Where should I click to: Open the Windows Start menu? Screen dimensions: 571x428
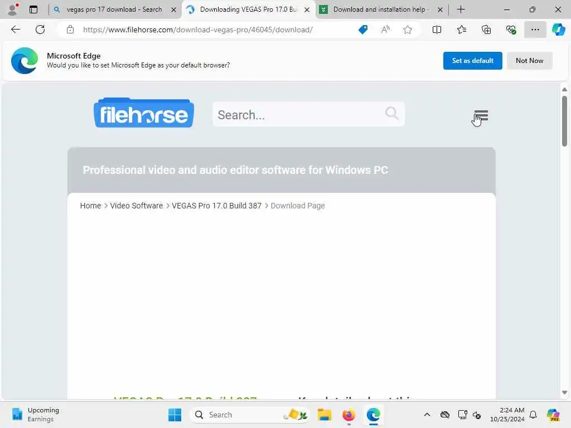[x=175, y=415]
